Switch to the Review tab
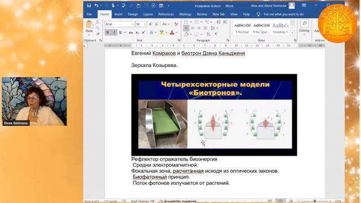The image size is (361, 203). 202,14
